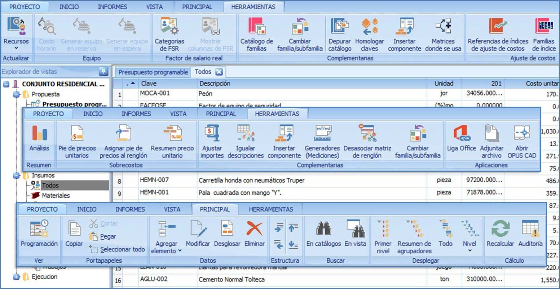Screen dimensions: 560x289
Task: Select Materiales in the tree
Action: coord(56,195)
